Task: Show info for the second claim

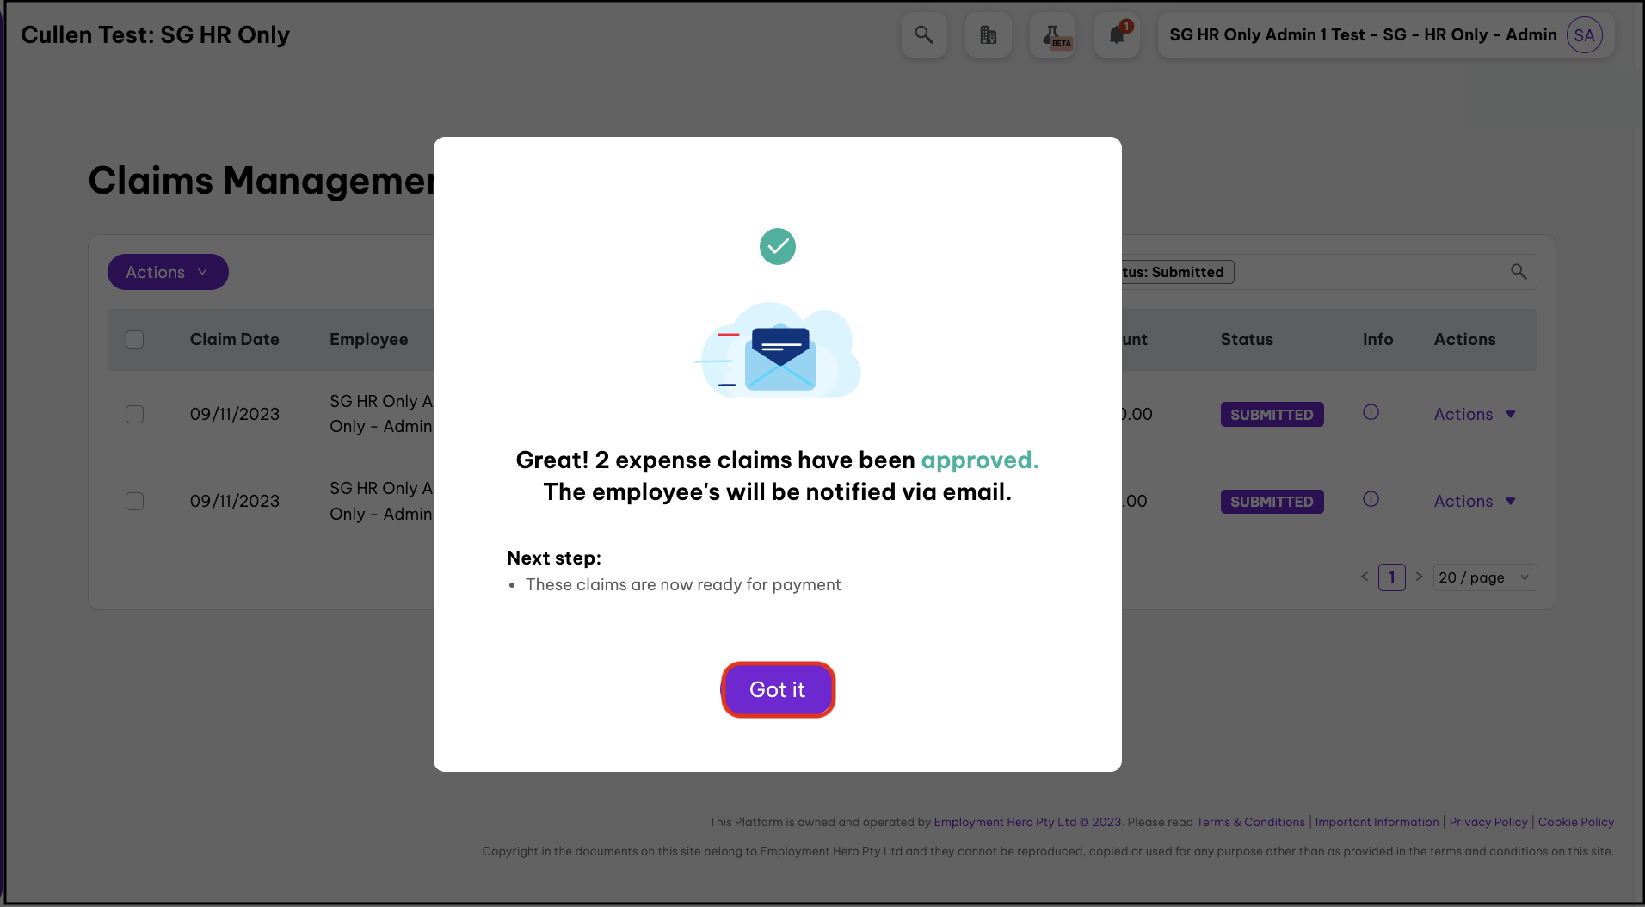Action: [x=1371, y=499]
